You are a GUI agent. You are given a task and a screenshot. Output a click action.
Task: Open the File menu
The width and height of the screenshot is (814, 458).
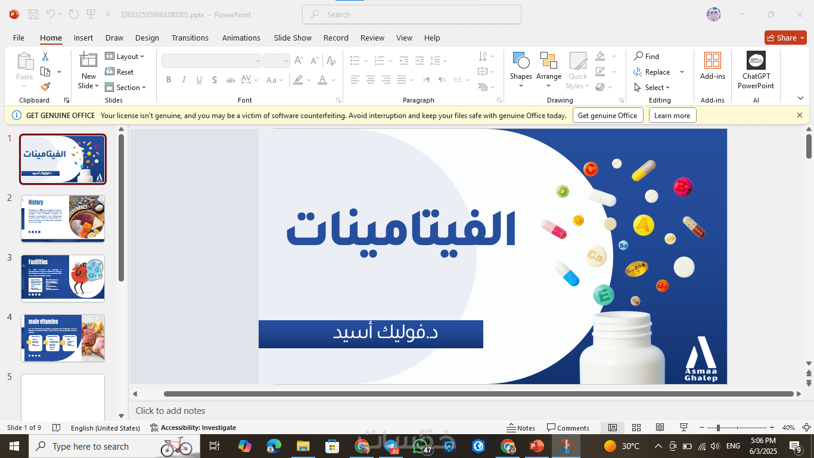[x=18, y=38]
